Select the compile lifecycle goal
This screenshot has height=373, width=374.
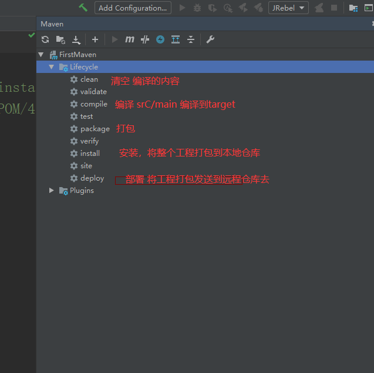pyautogui.click(x=94, y=104)
